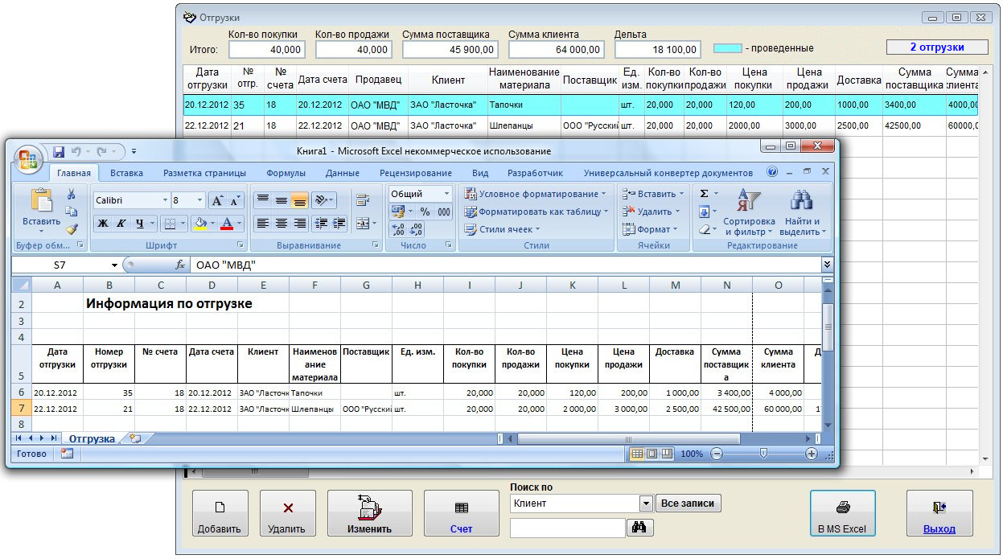This screenshot has height=559, width=1003.
Task: Toggle bold formatting in Excel
Action: click(103, 224)
